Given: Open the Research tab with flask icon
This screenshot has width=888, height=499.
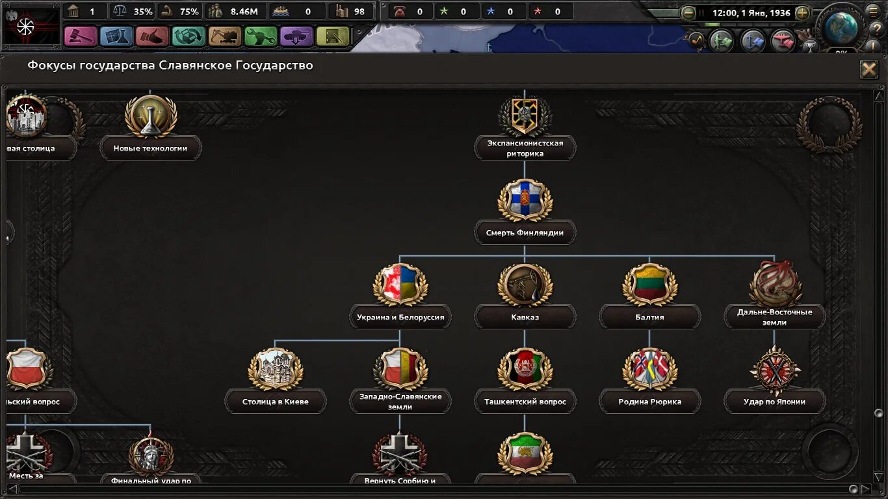Looking at the screenshot, I should (x=117, y=36).
